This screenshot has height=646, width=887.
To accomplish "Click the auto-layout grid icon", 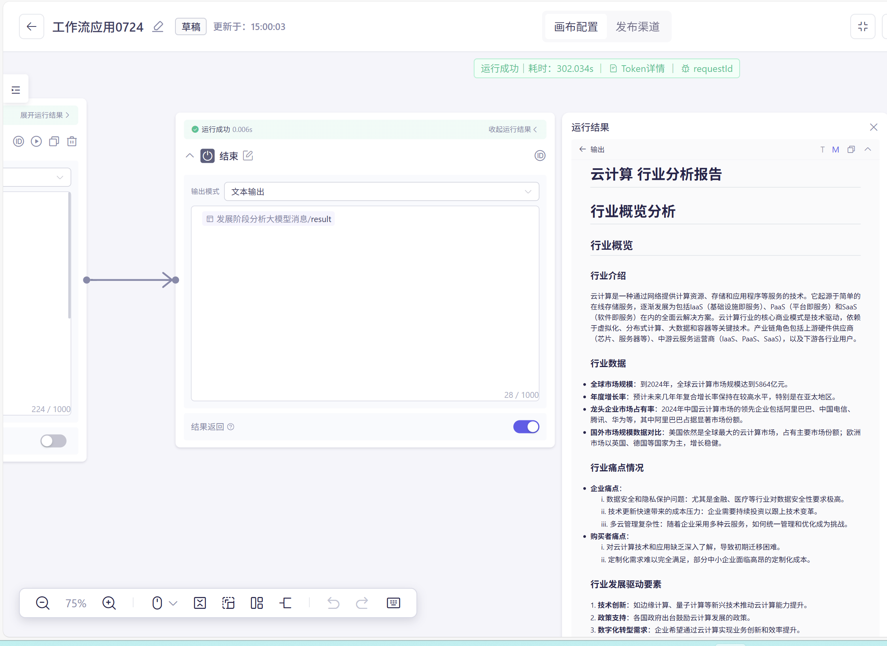I will pos(257,603).
